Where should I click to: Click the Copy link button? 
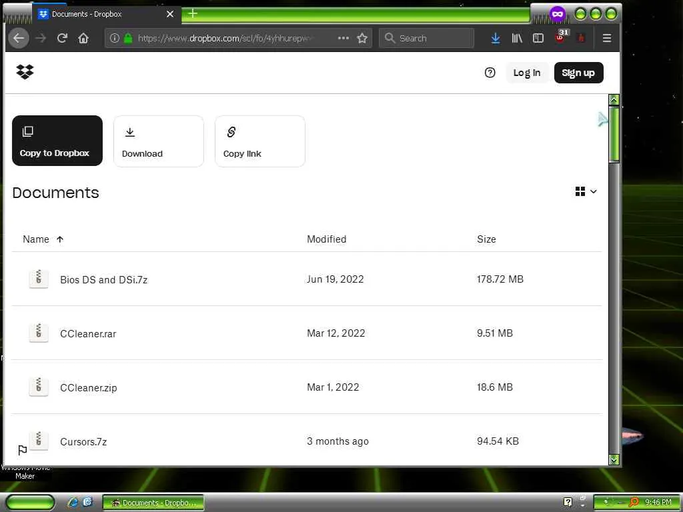tap(260, 141)
